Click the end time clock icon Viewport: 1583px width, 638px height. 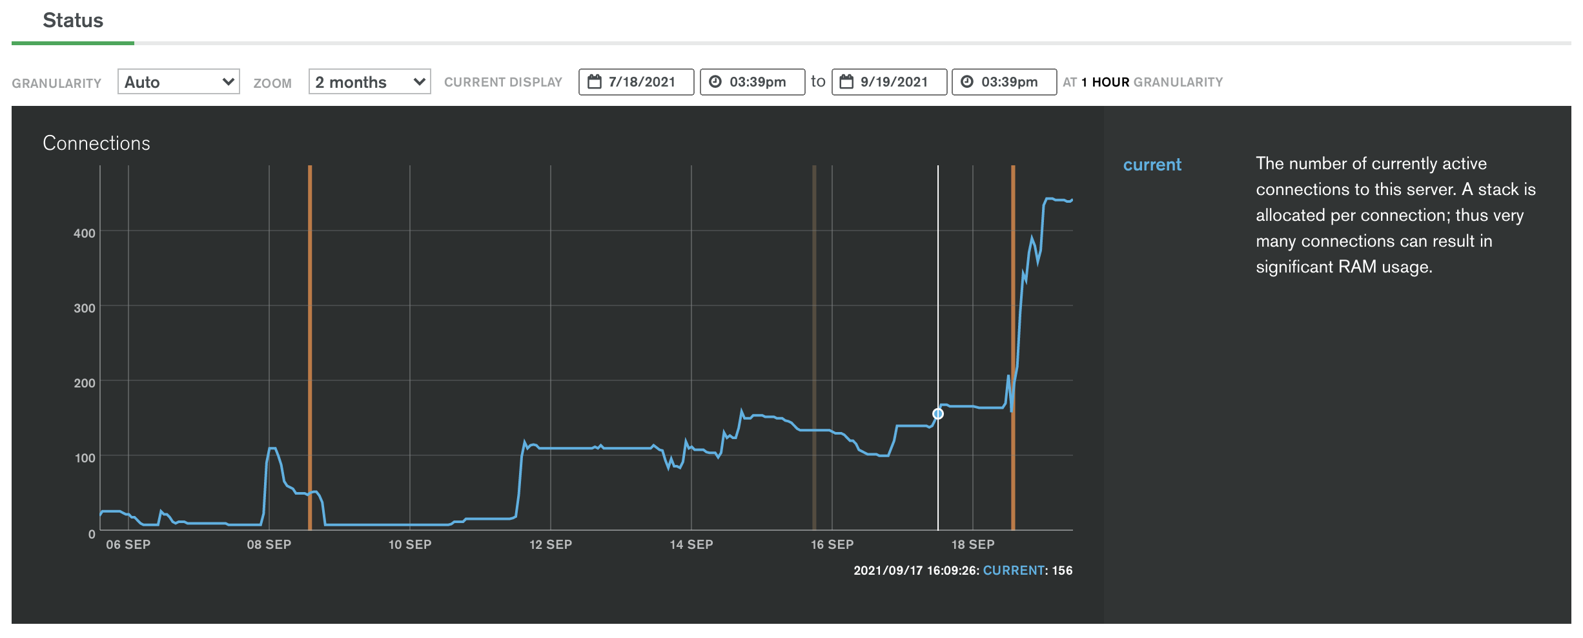pyautogui.click(x=967, y=82)
